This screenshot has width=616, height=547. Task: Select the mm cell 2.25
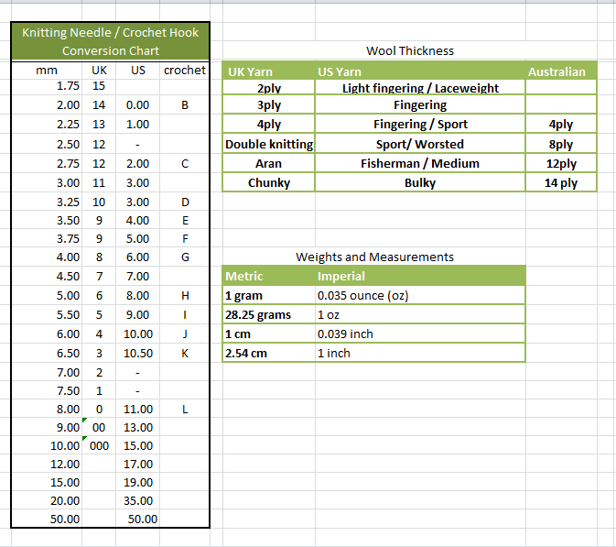coord(47,125)
